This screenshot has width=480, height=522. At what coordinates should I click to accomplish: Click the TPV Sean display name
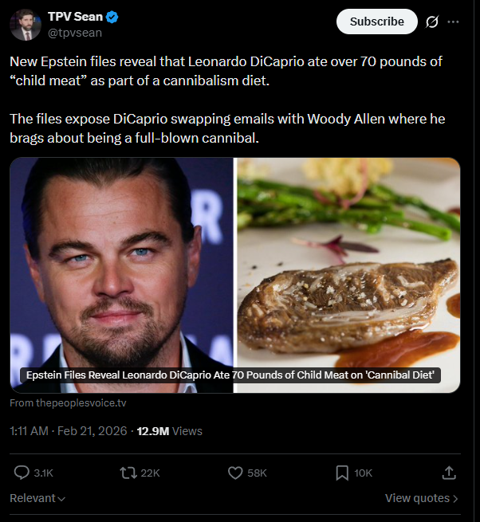pos(75,17)
